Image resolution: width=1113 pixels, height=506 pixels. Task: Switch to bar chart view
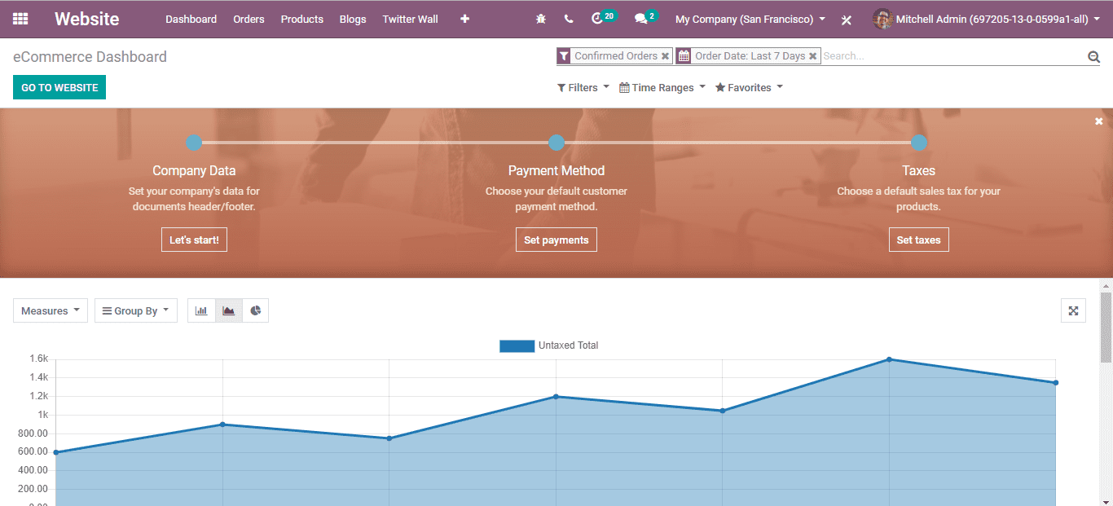point(201,310)
